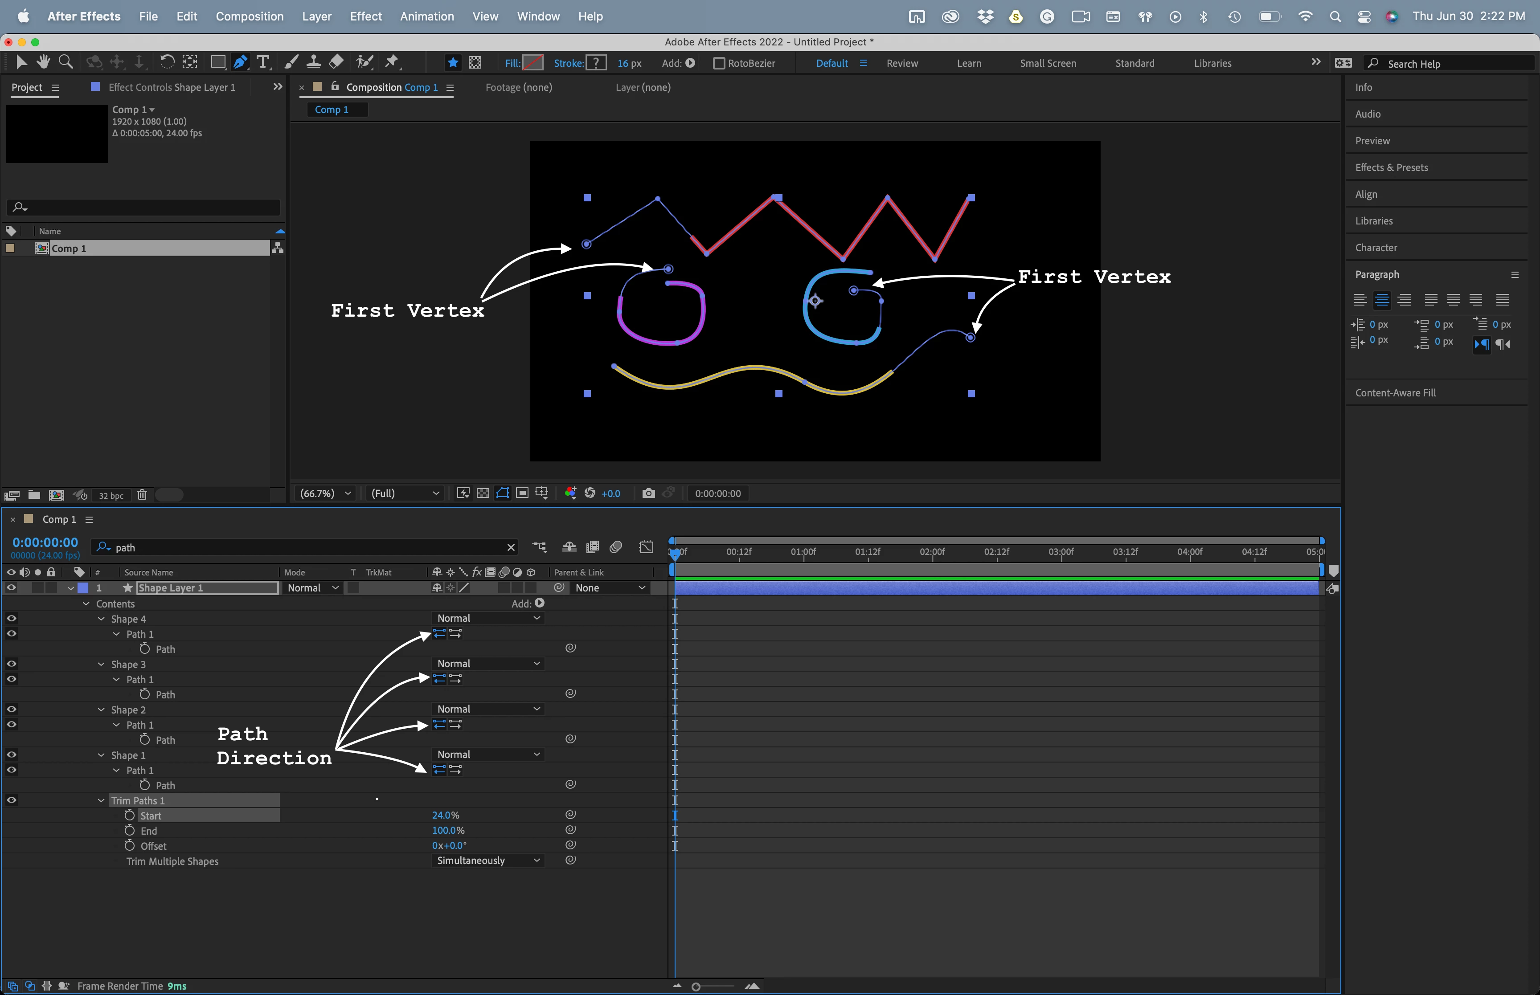Select the Eraser tool
The image size is (1540, 995).
336,62
